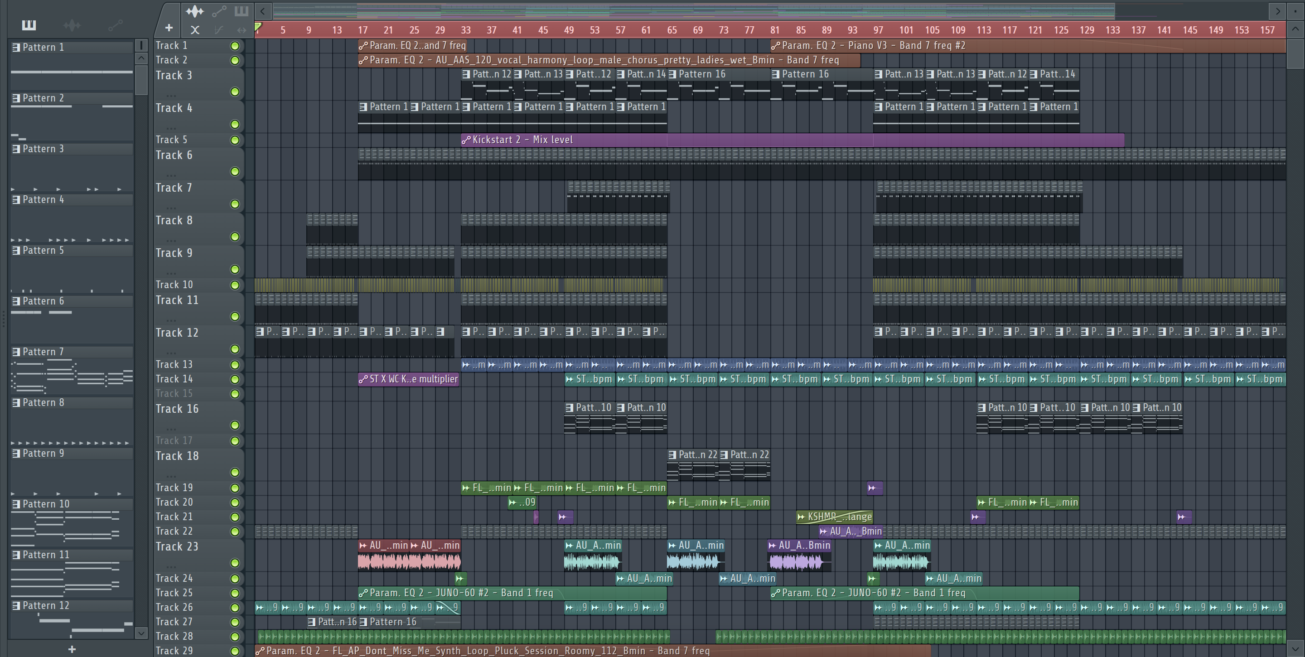Toggle the Track 5 mute switch

[x=235, y=140]
